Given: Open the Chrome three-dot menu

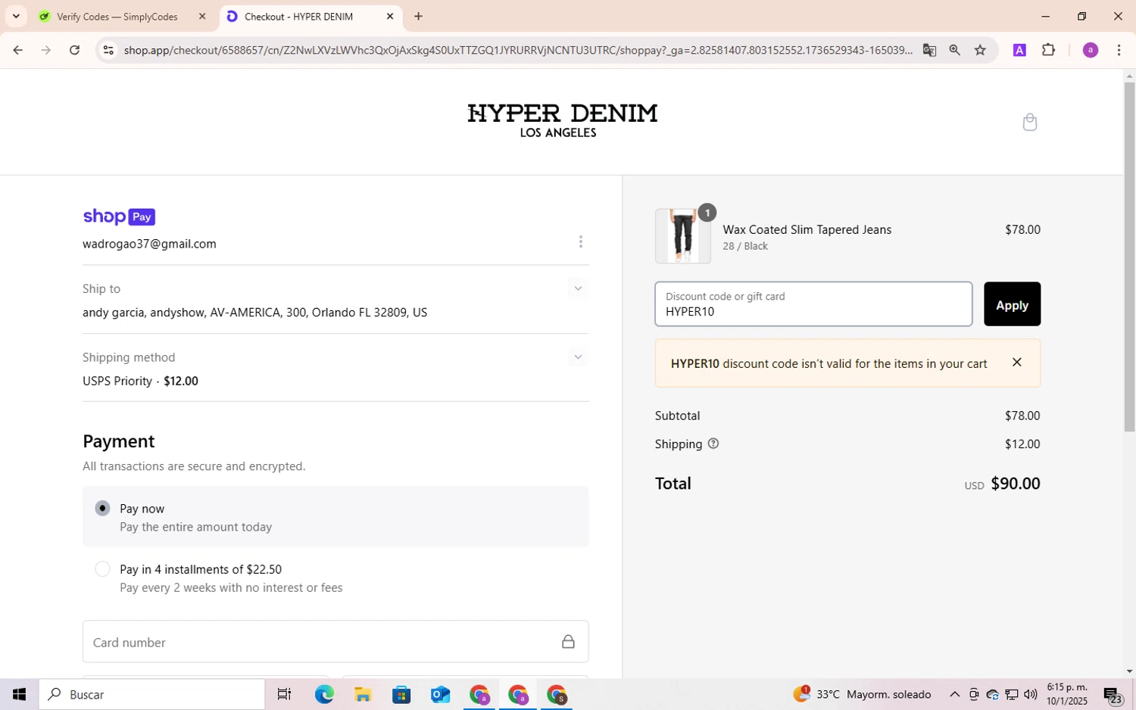Looking at the screenshot, I should (x=1119, y=50).
